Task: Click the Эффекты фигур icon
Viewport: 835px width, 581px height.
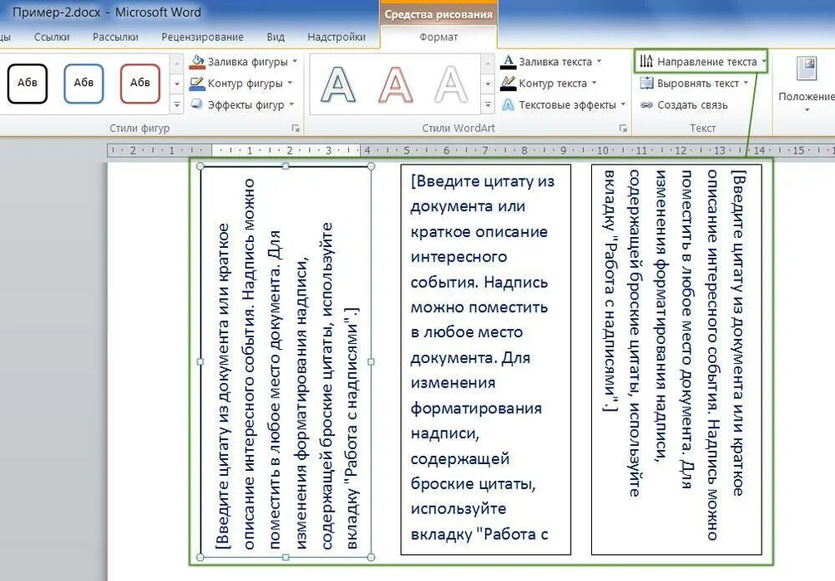Action: coord(198,104)
